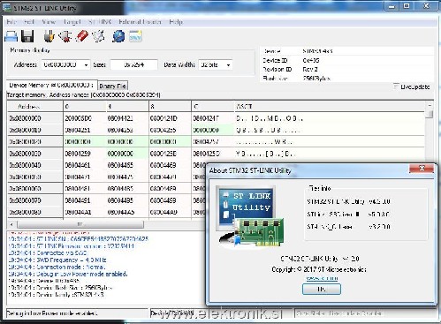Select address row 0x08000070
This screenshot has height=324, width=441.
(35, 200)
